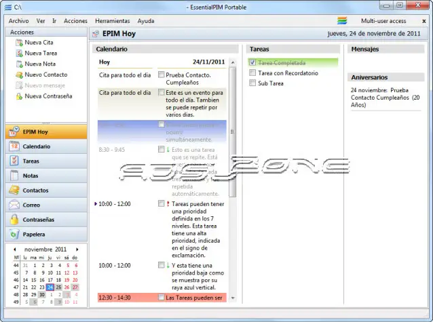Go to previous month in mini calendar
The height and width of the screenshot is (322, 433).
(x=15, y=249)
